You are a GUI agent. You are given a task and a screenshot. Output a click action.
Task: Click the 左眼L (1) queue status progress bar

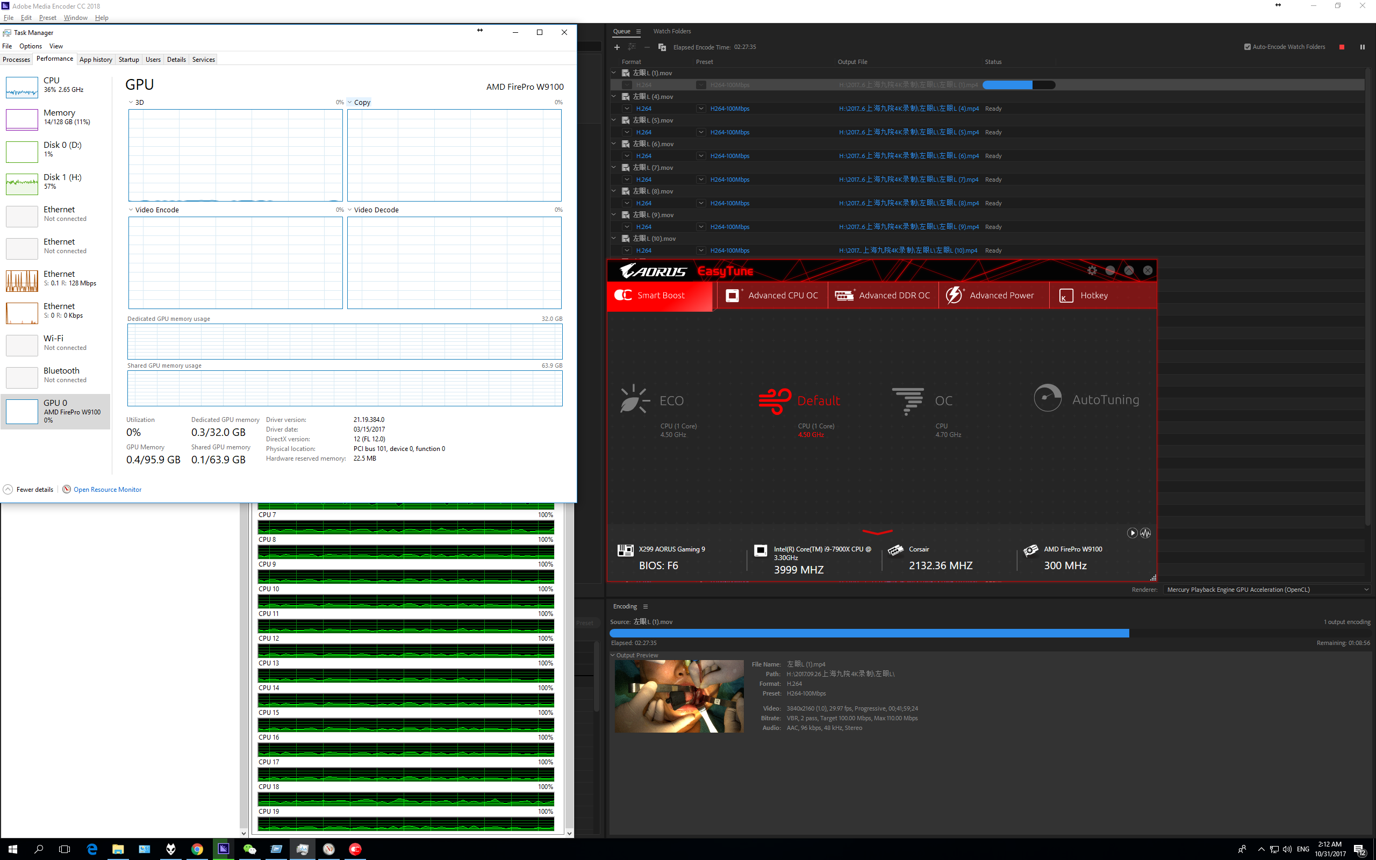1019,85
